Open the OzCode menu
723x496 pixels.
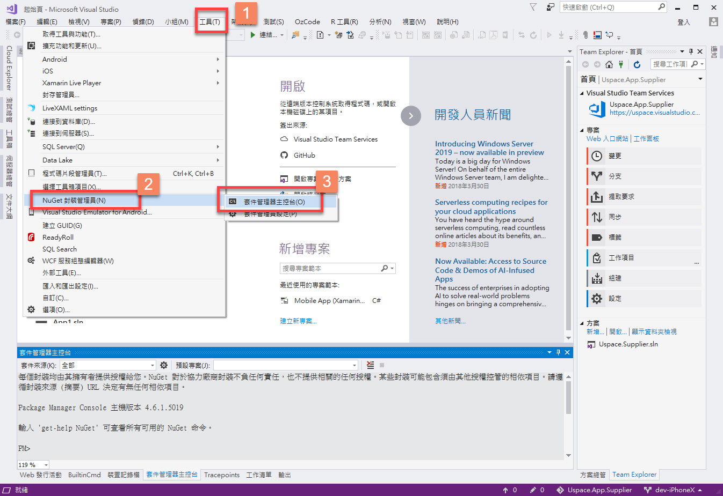click(x=307, y=22)
